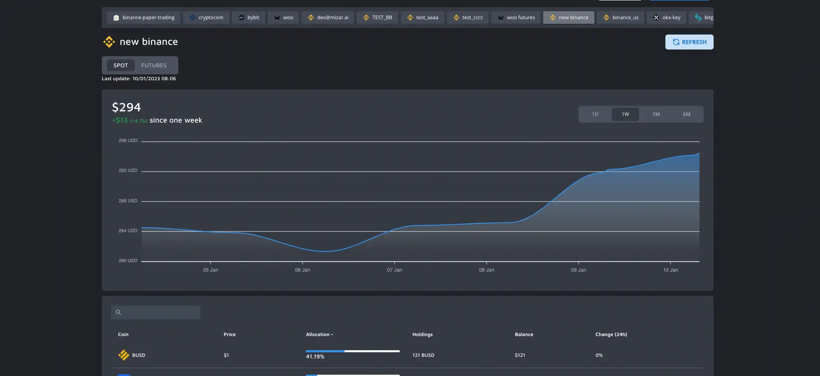This screenshot has height=376, width=820.
Task: Sort by Balance column header
Action: click(524, 335)
